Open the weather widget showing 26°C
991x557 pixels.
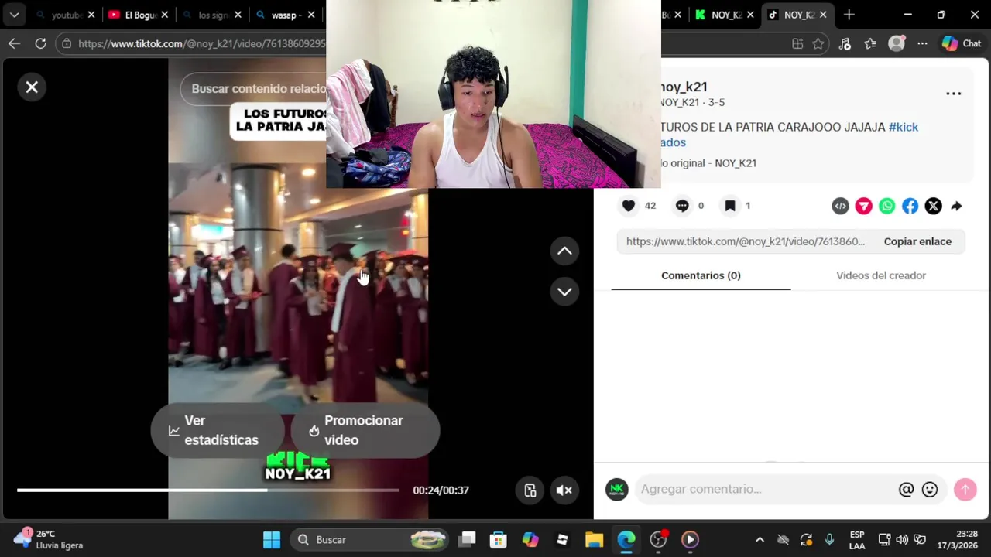pyautogui.click(x=49, y=539)
